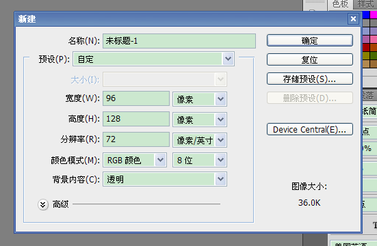Click the 高度 input field with 128
This screenshot has width=377, height=246.
136,119
